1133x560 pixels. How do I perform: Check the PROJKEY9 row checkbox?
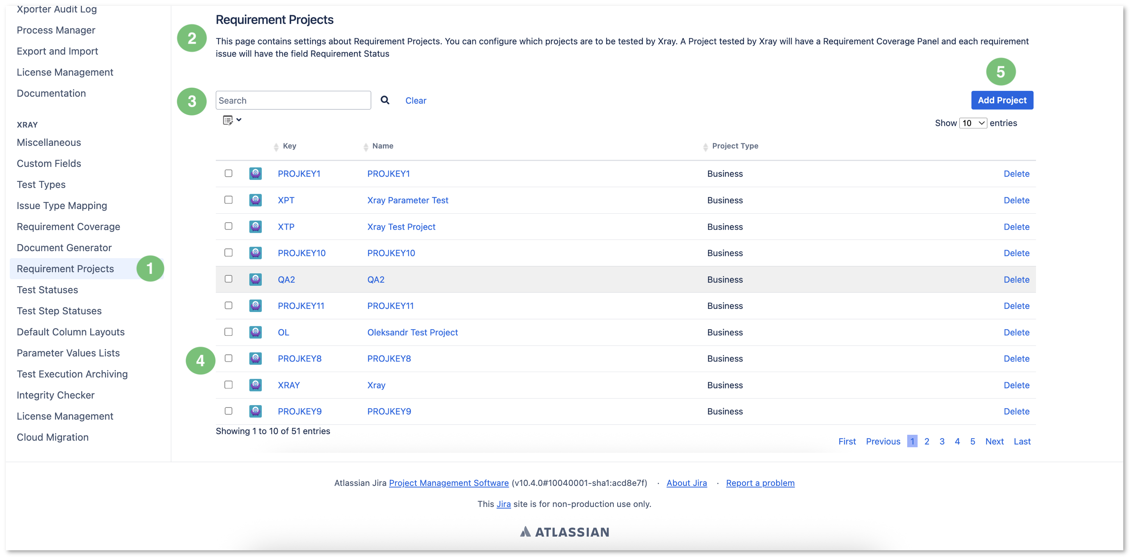[x=228, y=411]
